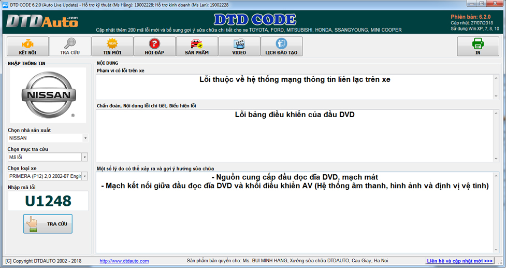
Task: Click the DTD CODE title banner
Action: [255, 20]
